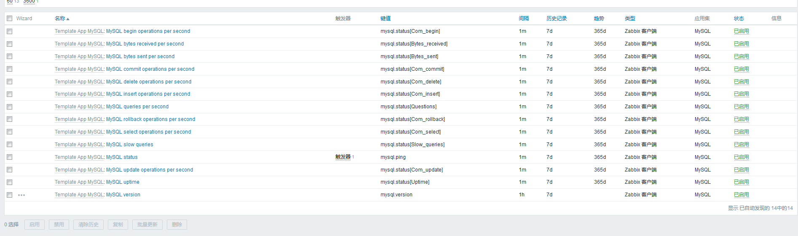This screenshot has width=798, height=236.
Task: Sort the table by 键值 column
Action: pos(386,19)
